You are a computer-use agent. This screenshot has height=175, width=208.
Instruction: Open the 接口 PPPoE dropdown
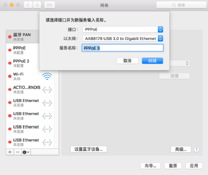click(x=123, y=30)
